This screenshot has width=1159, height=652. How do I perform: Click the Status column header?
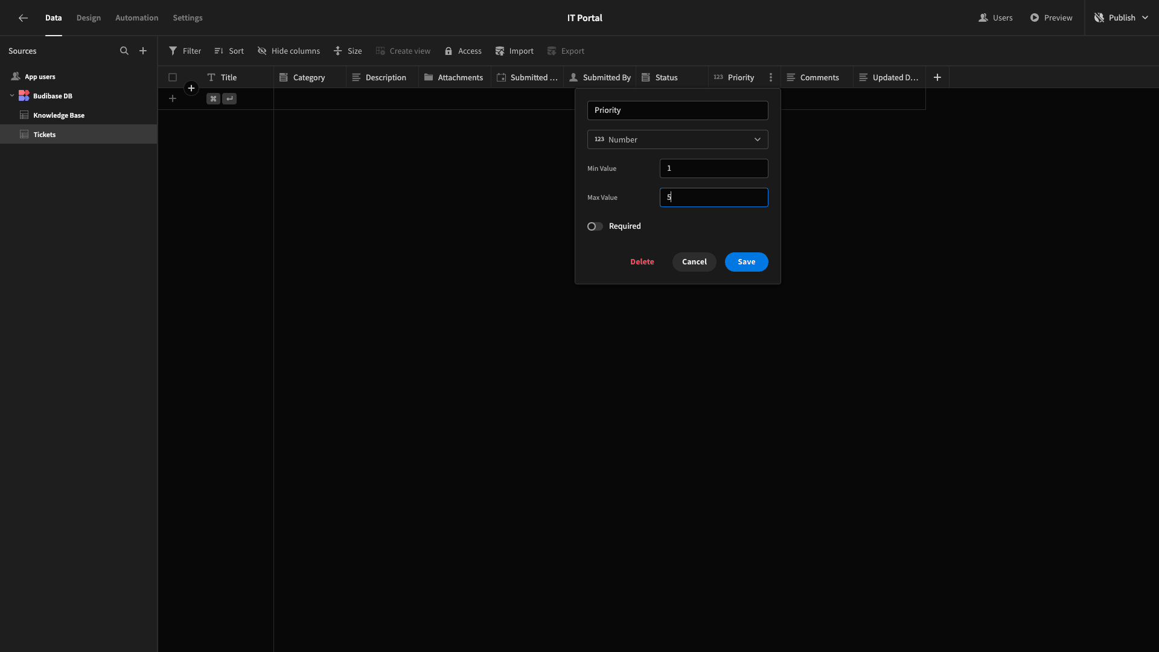pyautogui.click(x=672, y=77)
